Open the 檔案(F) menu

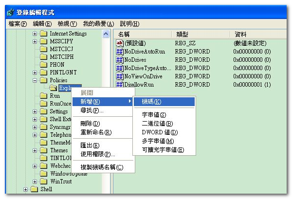click(x=18, y=23)
